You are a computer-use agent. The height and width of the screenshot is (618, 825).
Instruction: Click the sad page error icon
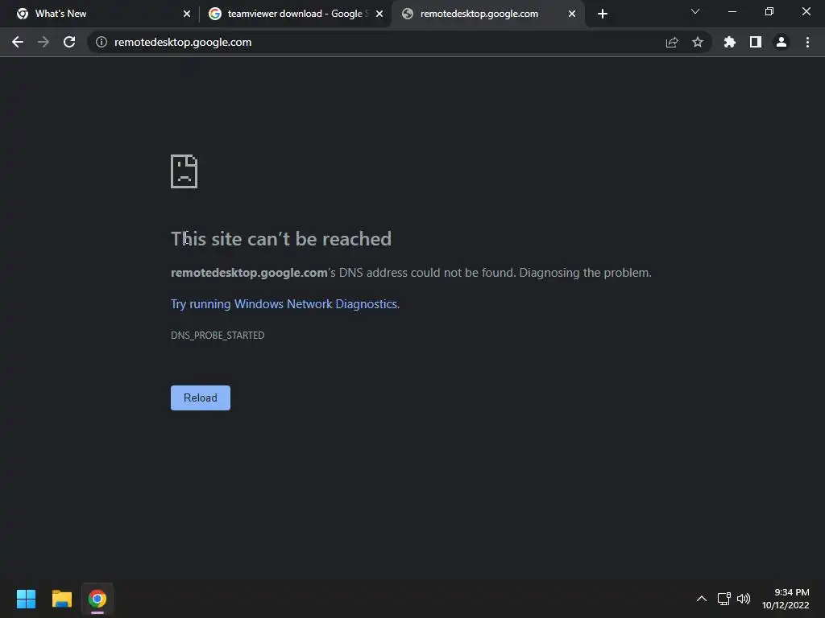[184, 171]
